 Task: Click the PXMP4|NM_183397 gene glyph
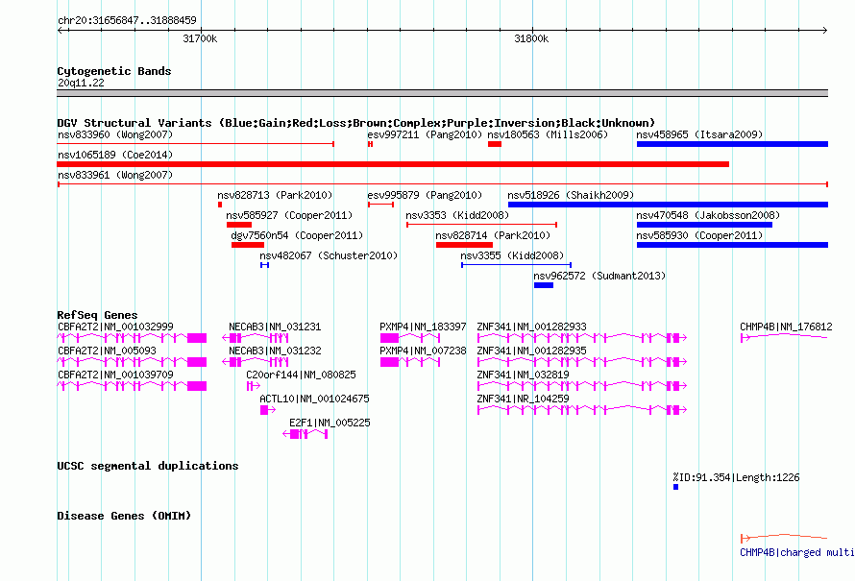(410, 338)
